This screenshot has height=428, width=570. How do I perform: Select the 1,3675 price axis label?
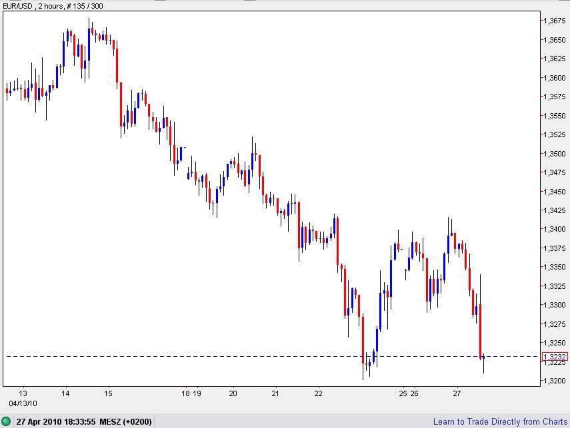click(555, 21)
